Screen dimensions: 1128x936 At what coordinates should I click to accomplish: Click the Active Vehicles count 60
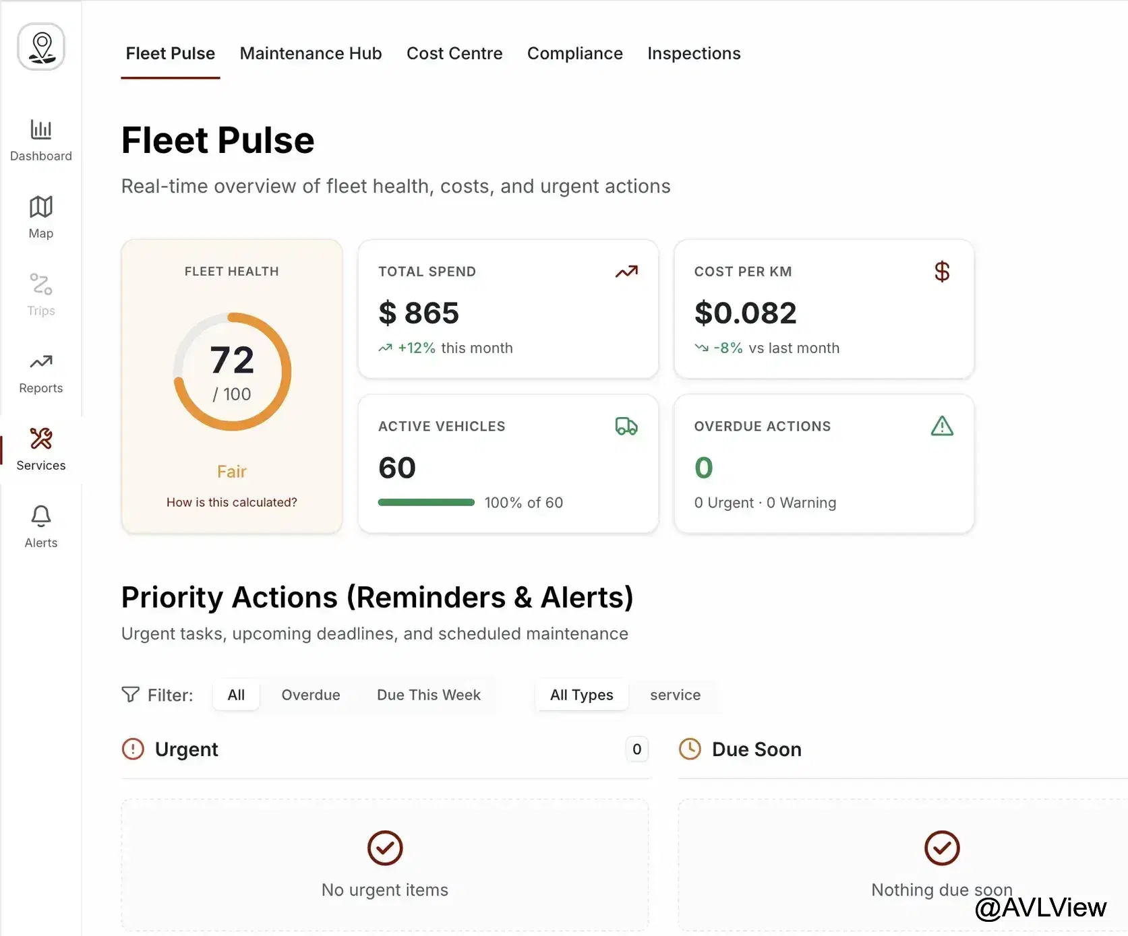pos(397,468)
